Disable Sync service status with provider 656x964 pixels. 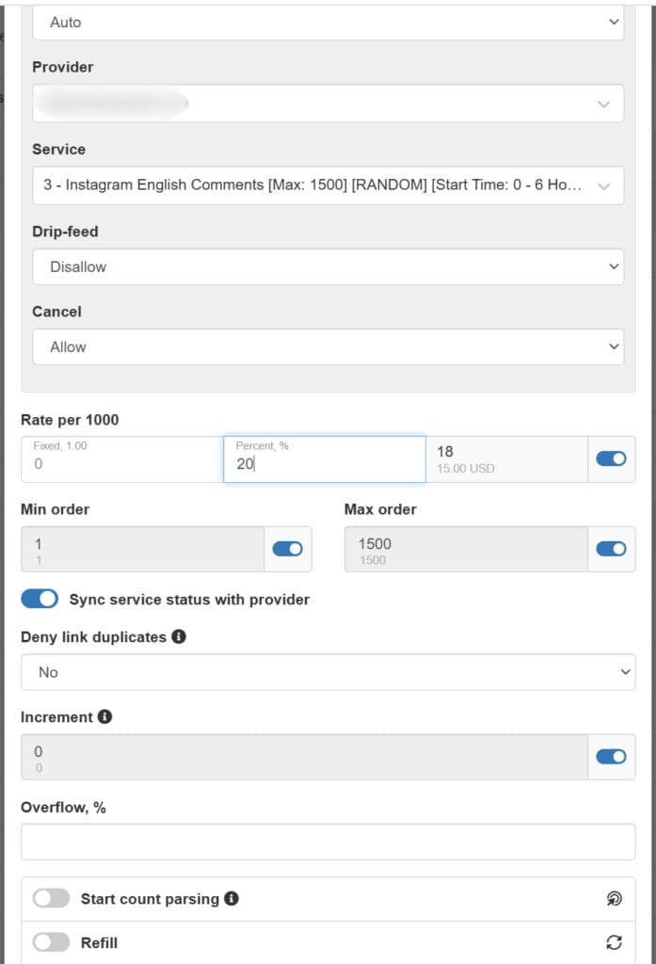pyautogui.click(x=40, y=600)
